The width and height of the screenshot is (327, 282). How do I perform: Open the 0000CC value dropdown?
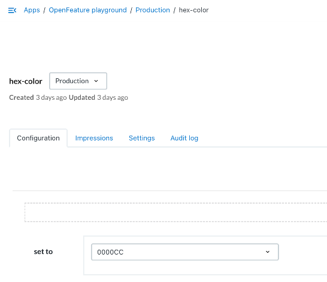click(185, 252)
